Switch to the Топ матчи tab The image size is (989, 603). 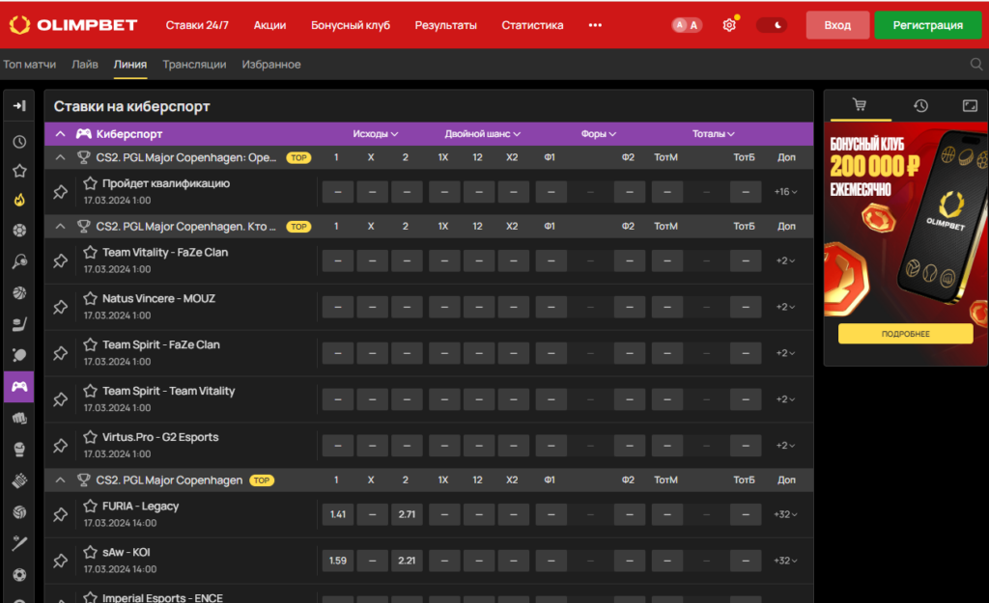(30, 65)
